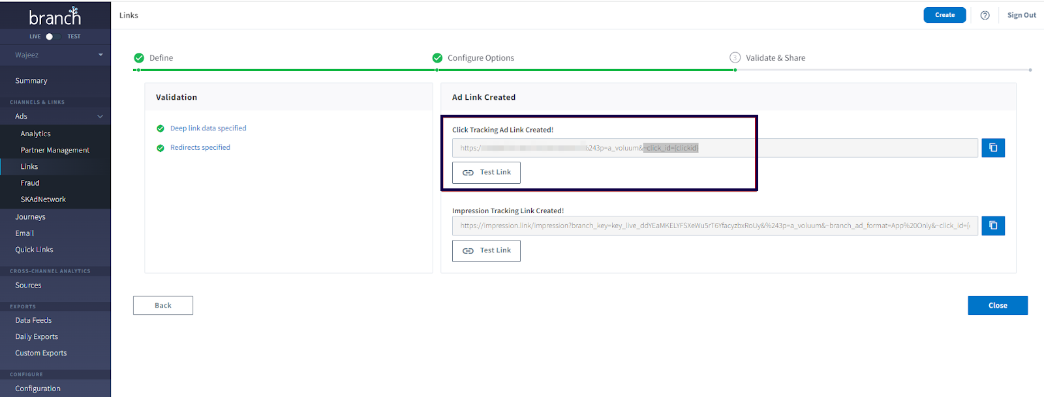
Task: Copy the click tracking ad link
Action: click(992, 148)
